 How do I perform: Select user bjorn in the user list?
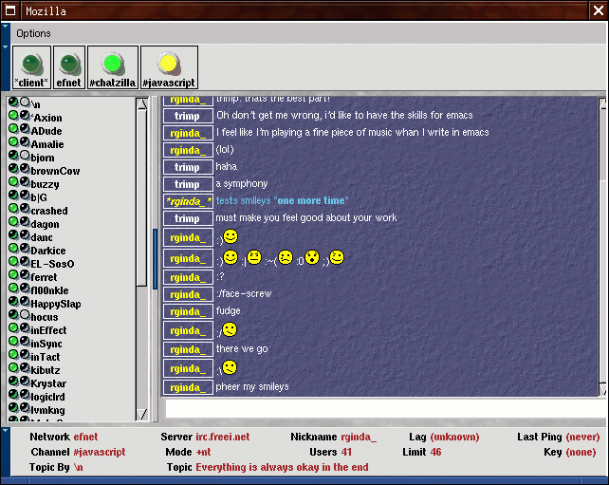43,158
